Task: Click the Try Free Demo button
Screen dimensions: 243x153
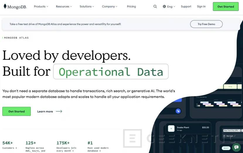Action: click(206, 24)
